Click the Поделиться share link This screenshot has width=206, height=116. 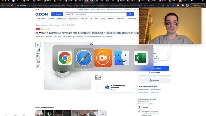[107, 36]
